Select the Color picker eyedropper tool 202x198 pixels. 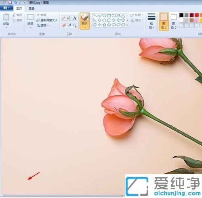point(69,26)
